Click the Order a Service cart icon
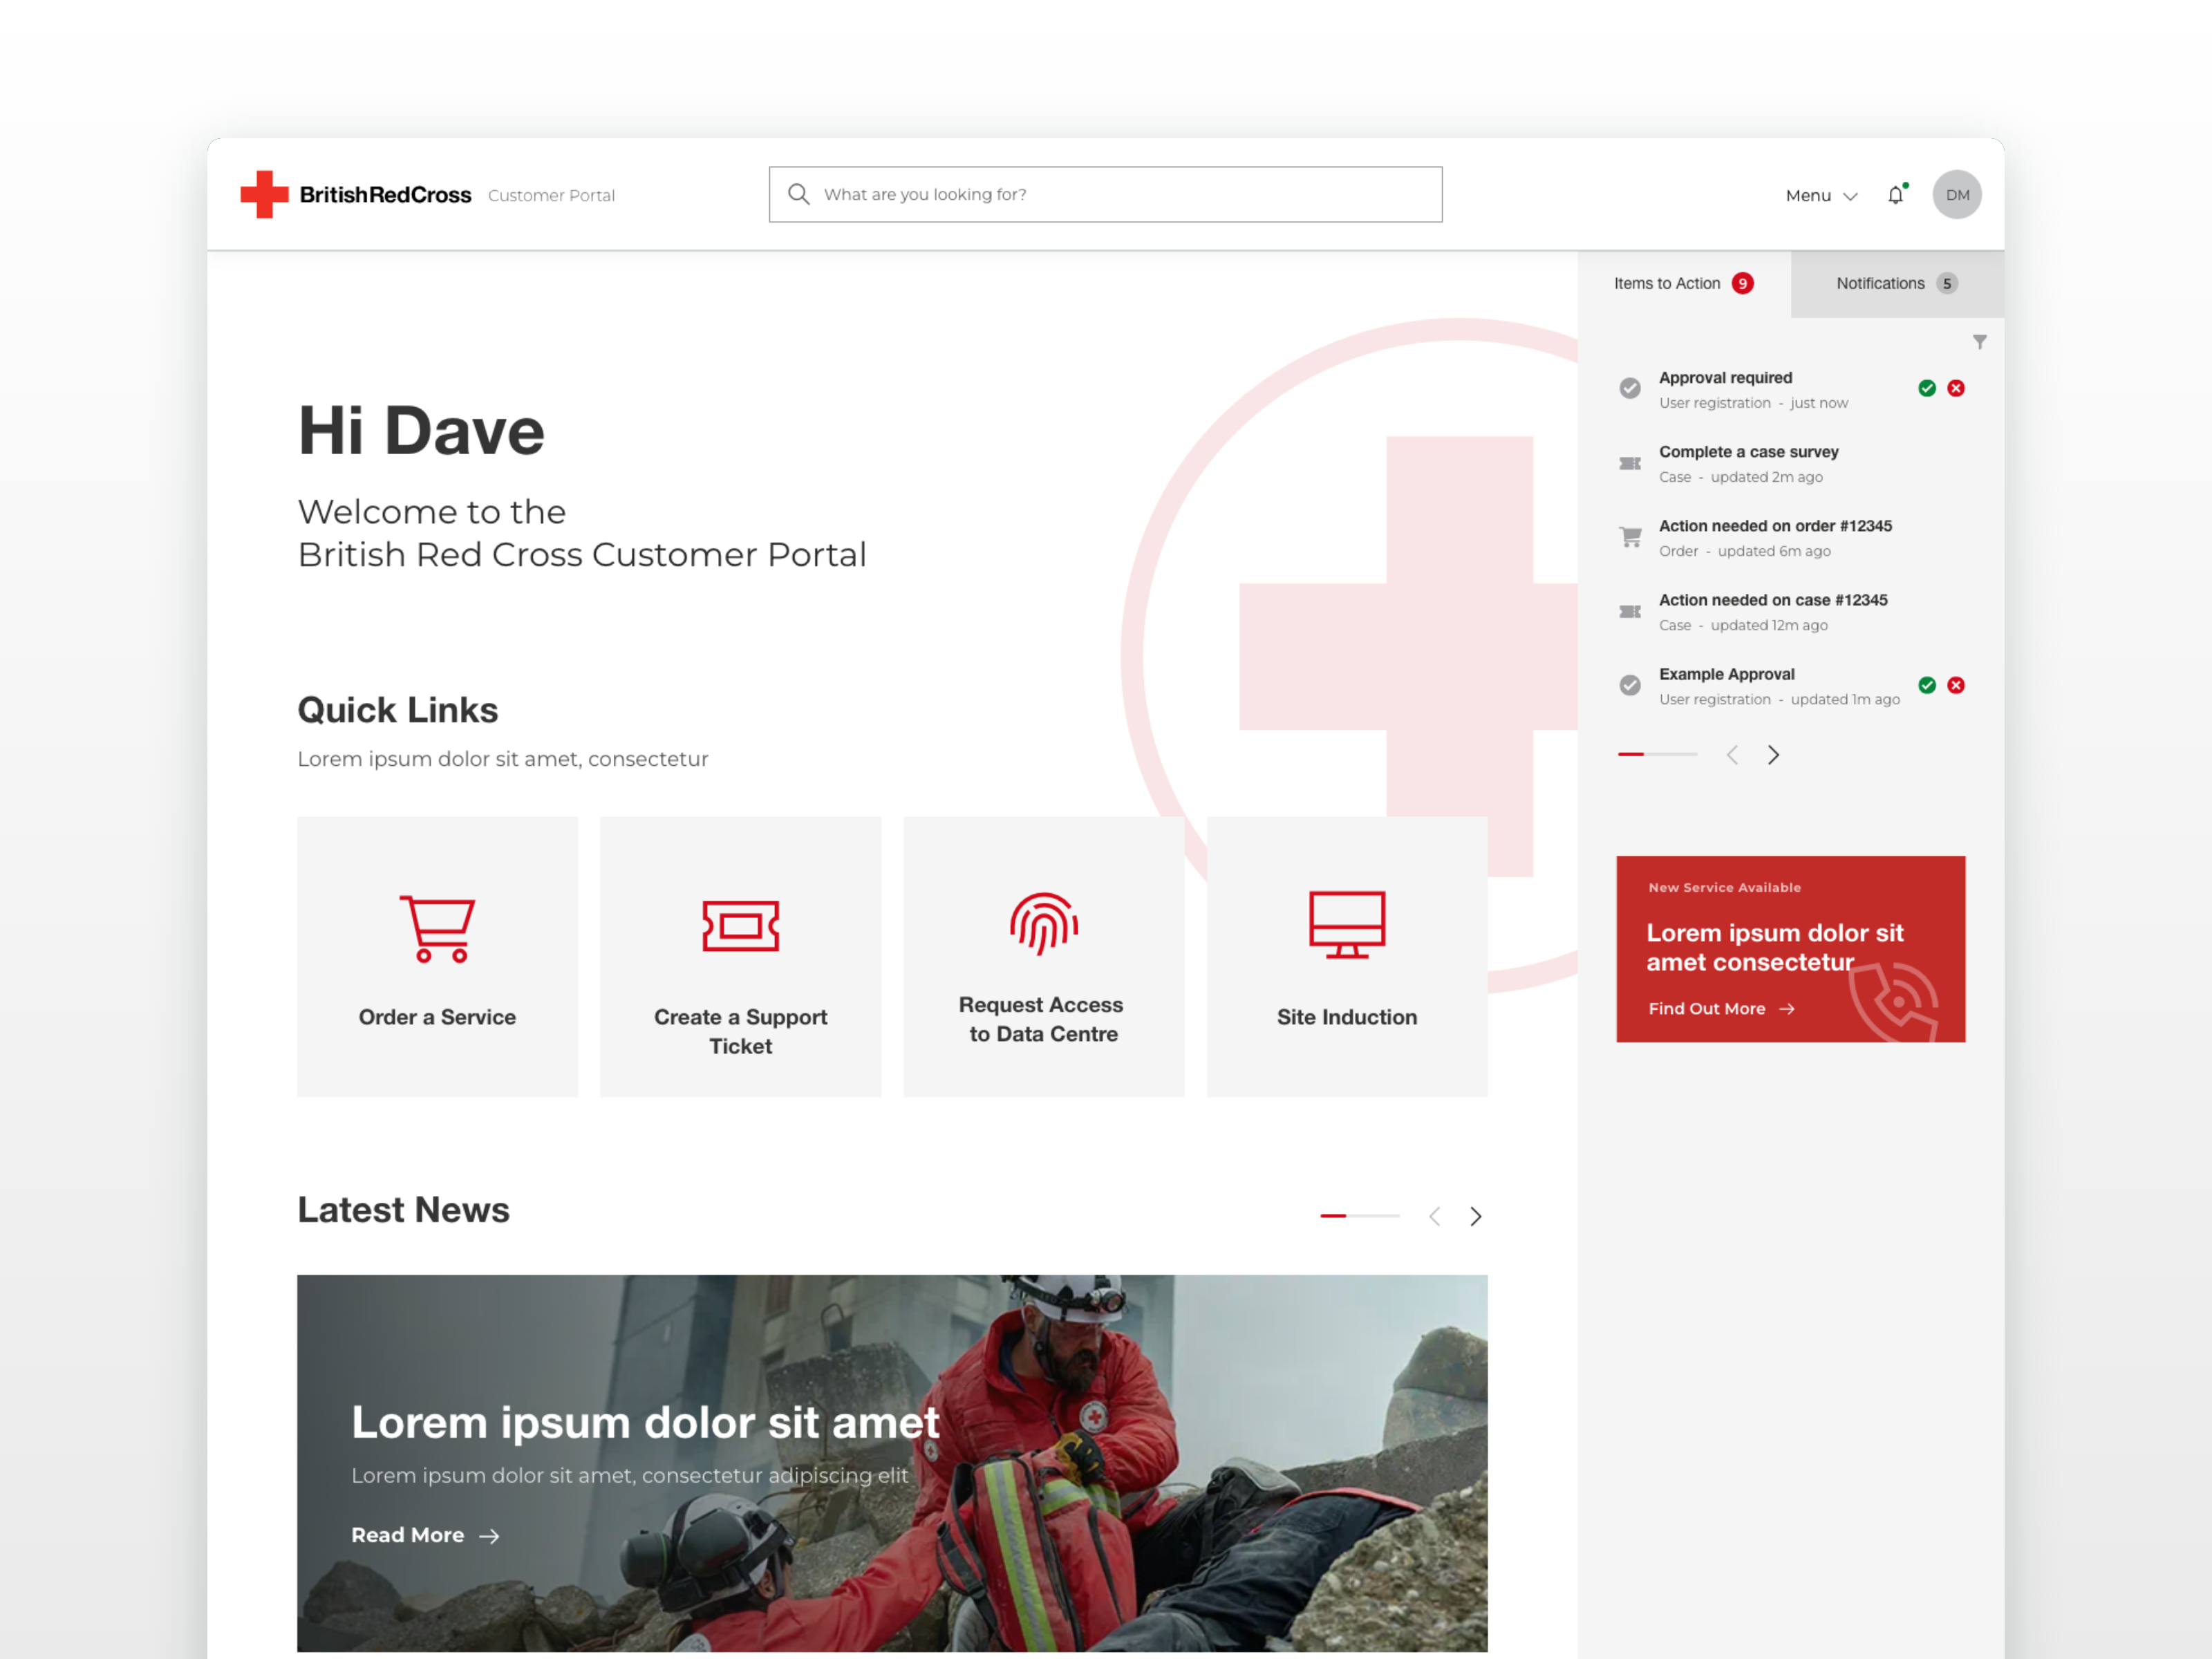2212x1659 pixels. tap(437, 927)
